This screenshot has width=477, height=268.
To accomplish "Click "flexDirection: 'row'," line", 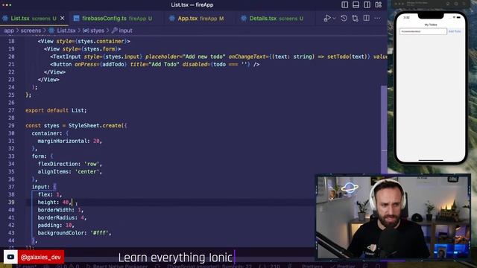I will click(70, 164).
